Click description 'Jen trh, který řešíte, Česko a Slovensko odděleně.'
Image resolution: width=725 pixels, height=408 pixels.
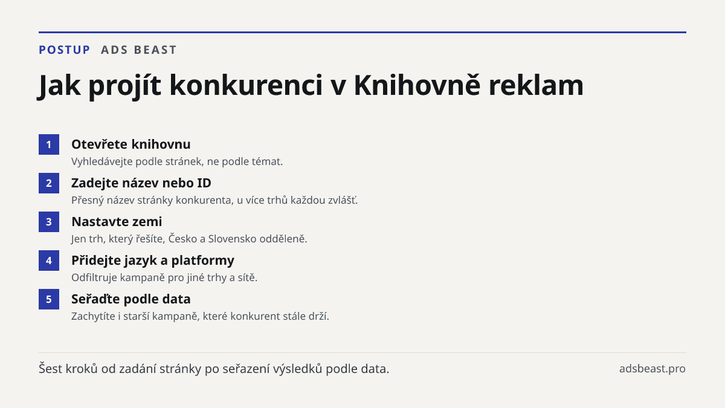click(x=189, y=239)
